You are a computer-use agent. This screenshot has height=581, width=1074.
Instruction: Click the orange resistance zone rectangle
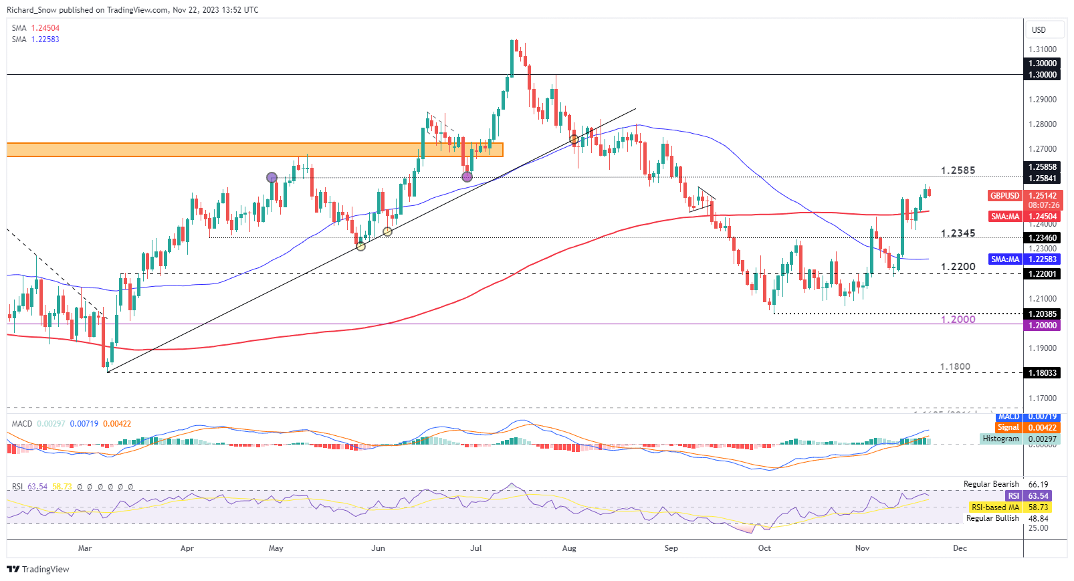[255, 150]
